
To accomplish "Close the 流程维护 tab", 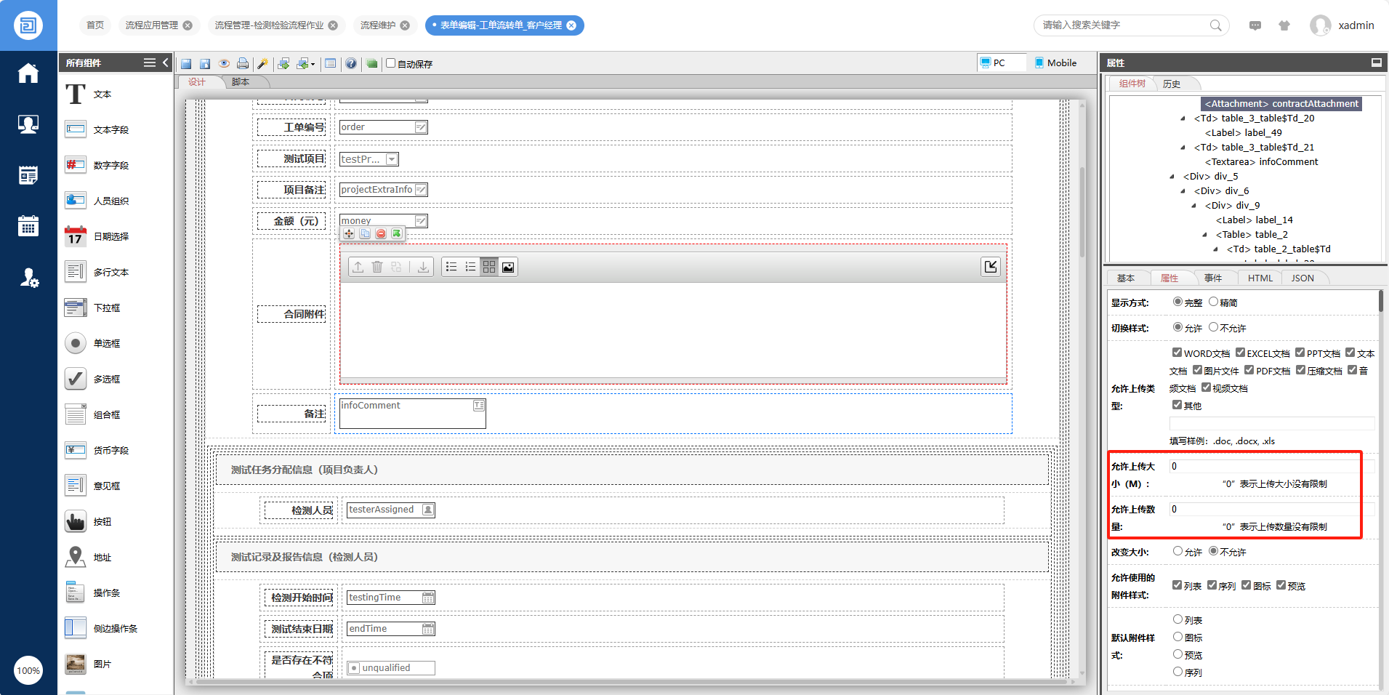I will [x=405, y=25].
